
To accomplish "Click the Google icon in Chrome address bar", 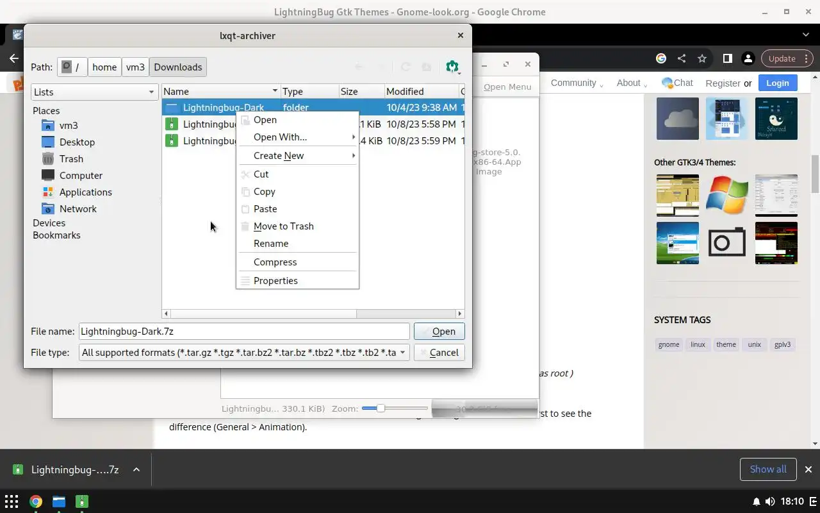I will [x=661, y=58].
